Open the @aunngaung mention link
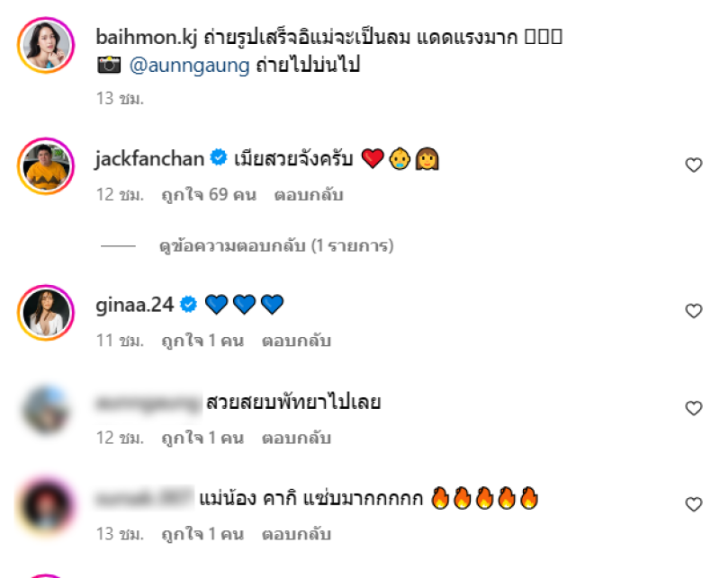Screen dimensions: 720x578 click(189, 65)
